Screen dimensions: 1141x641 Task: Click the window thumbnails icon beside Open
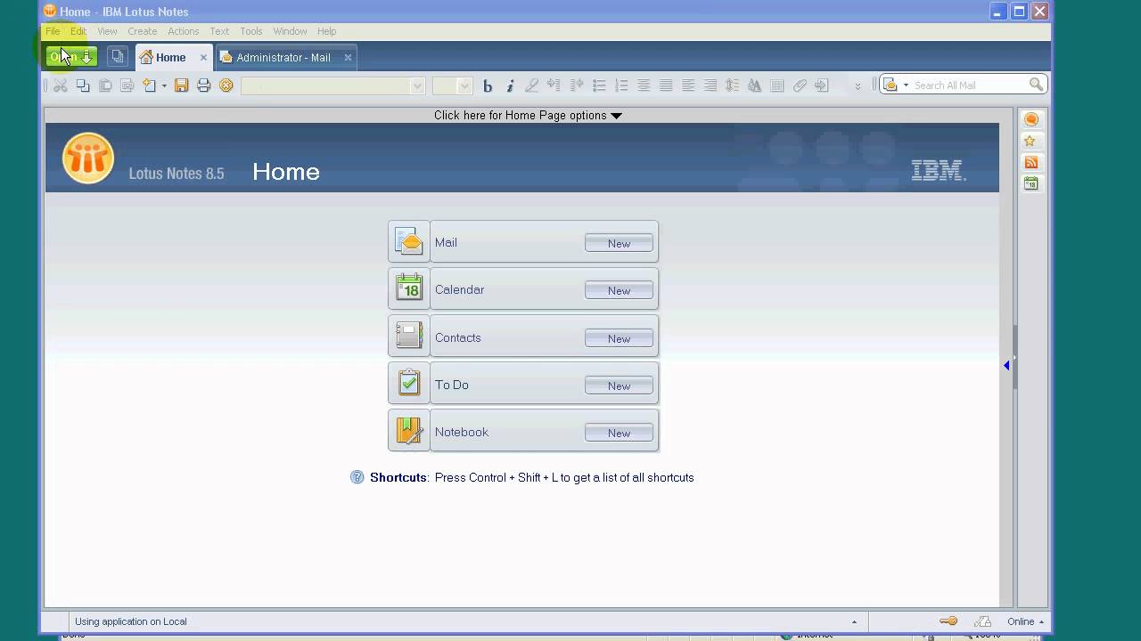pyautogui.click(x=117, y=57)
